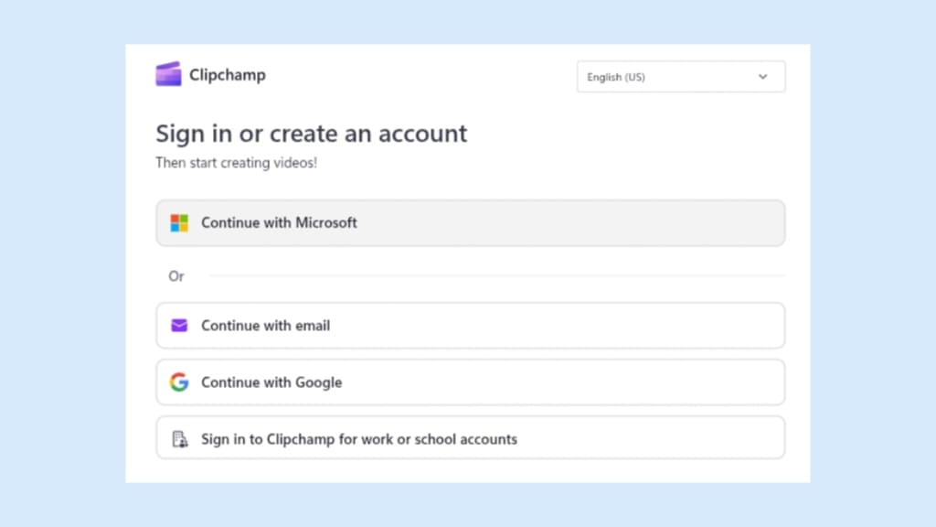This screenshot has height=527, width=936.
Task: Sign in using Continue with Google
Action: [x=470, y=382]
